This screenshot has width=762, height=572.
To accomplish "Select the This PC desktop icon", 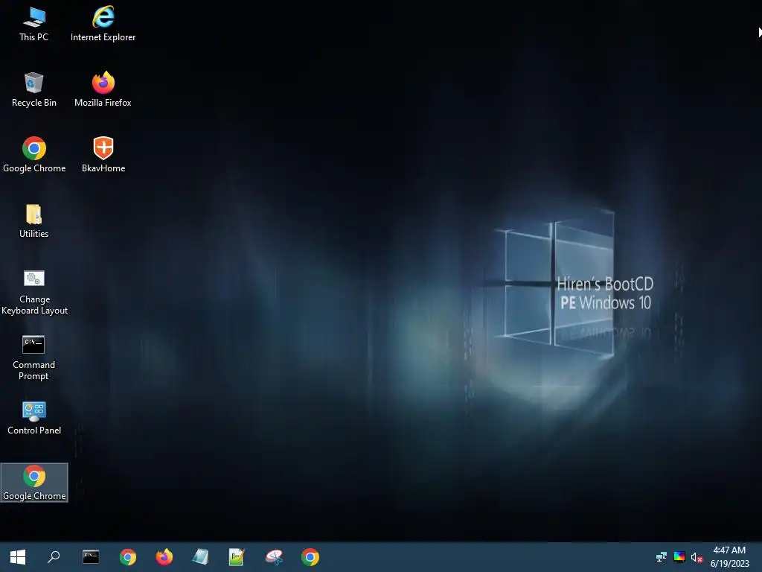I will (x=33, y=25).
